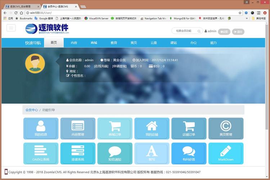Bookmark this page with the star icon
The image size is (270, 180).
[240, 13]
